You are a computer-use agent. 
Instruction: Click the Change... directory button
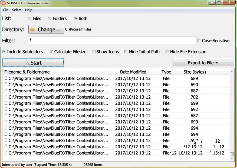tap(46, 29)
